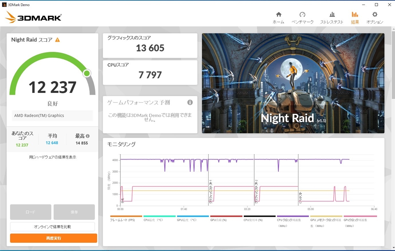Click the 再度実行 run again button
This screenshot has width=395, height=251.
click(53, 238)
